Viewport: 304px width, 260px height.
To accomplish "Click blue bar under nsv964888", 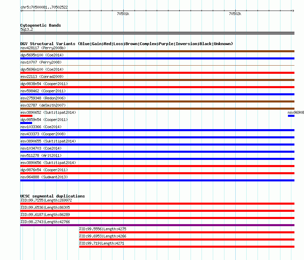I will coord(157,180).
